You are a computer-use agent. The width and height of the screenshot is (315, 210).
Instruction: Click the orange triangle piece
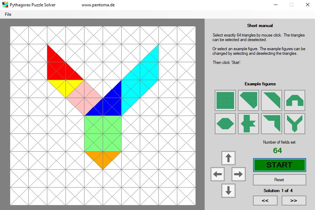coord(103,158)
